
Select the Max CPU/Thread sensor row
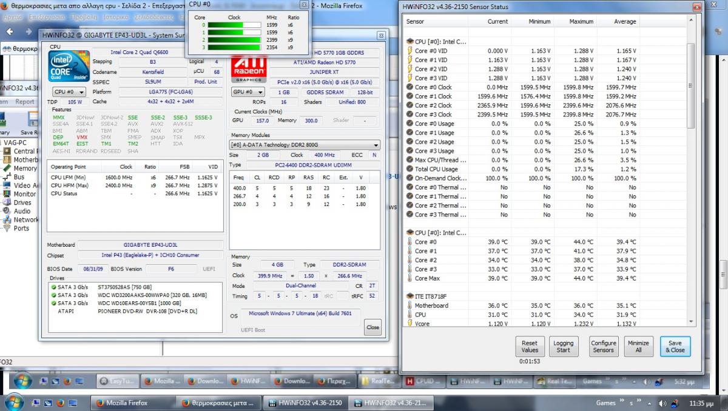(x=522, y=160)
